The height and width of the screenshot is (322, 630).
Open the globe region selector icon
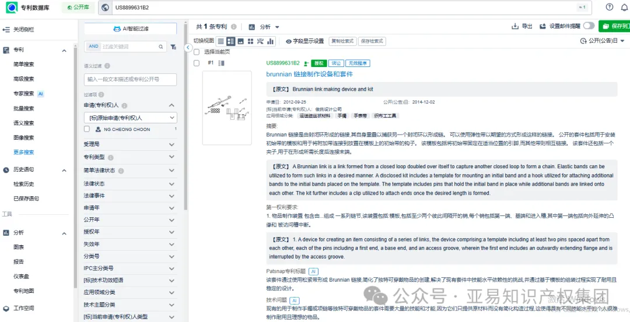105,7
